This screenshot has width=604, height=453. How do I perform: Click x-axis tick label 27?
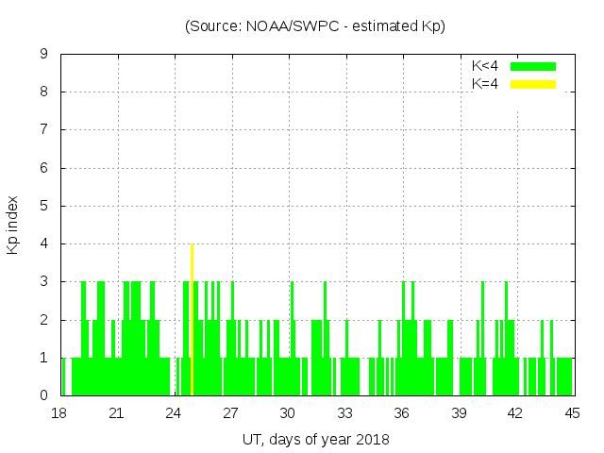(231, 413)
